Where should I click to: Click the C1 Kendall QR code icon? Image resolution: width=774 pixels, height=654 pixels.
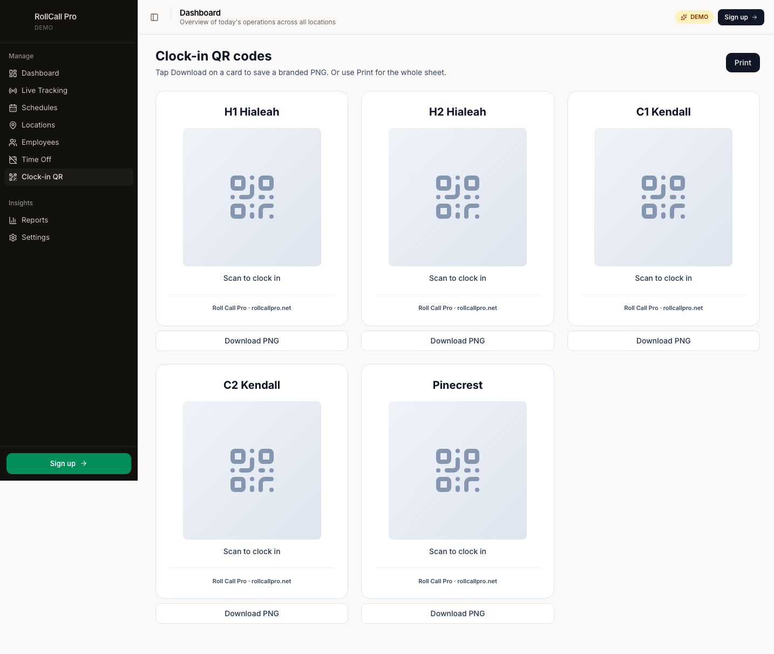pyautogui.click(x=663, y=197)
